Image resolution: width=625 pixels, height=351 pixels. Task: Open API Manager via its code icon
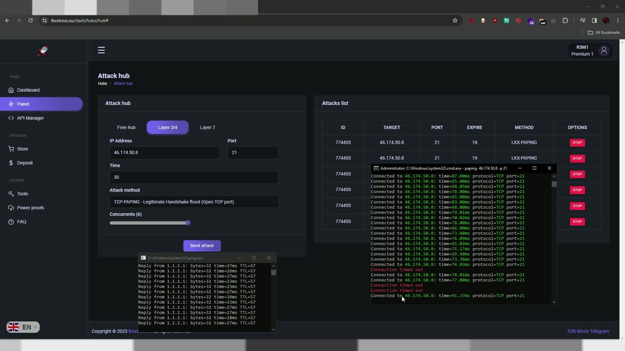click(x=11, y=118)
